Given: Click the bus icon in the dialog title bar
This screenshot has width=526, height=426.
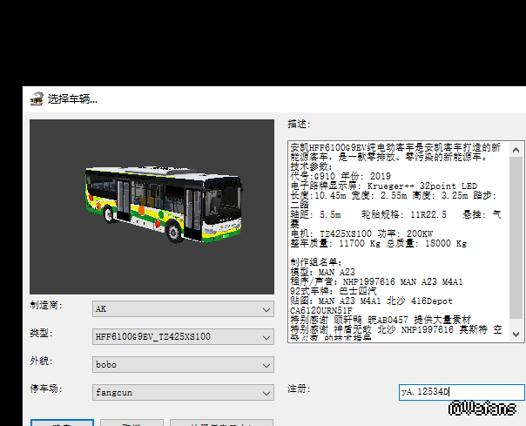Looking at the screenshot, I should tap(37, 98).
